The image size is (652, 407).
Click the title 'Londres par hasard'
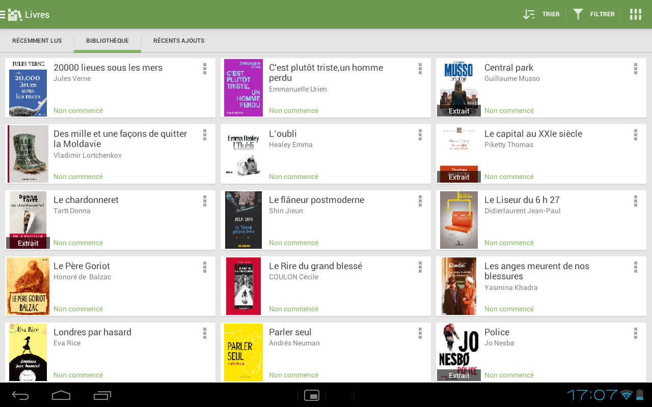point(92,332)
